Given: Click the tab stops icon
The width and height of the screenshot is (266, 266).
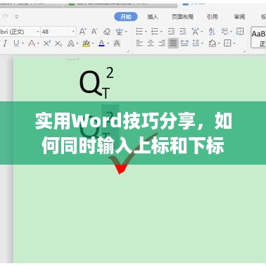Looking at the screenshot, I should (240, 31).
